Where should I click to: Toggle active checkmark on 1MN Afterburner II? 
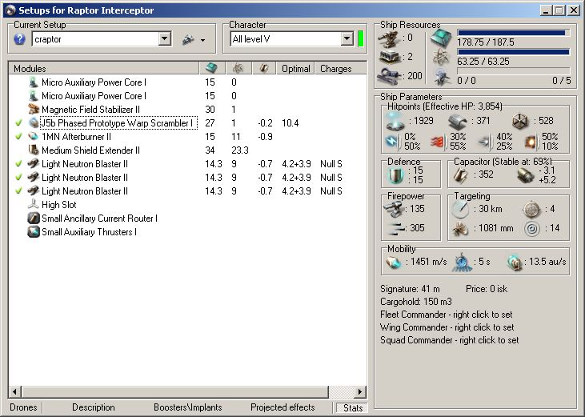pyautogui.click(x=18, y=137)
